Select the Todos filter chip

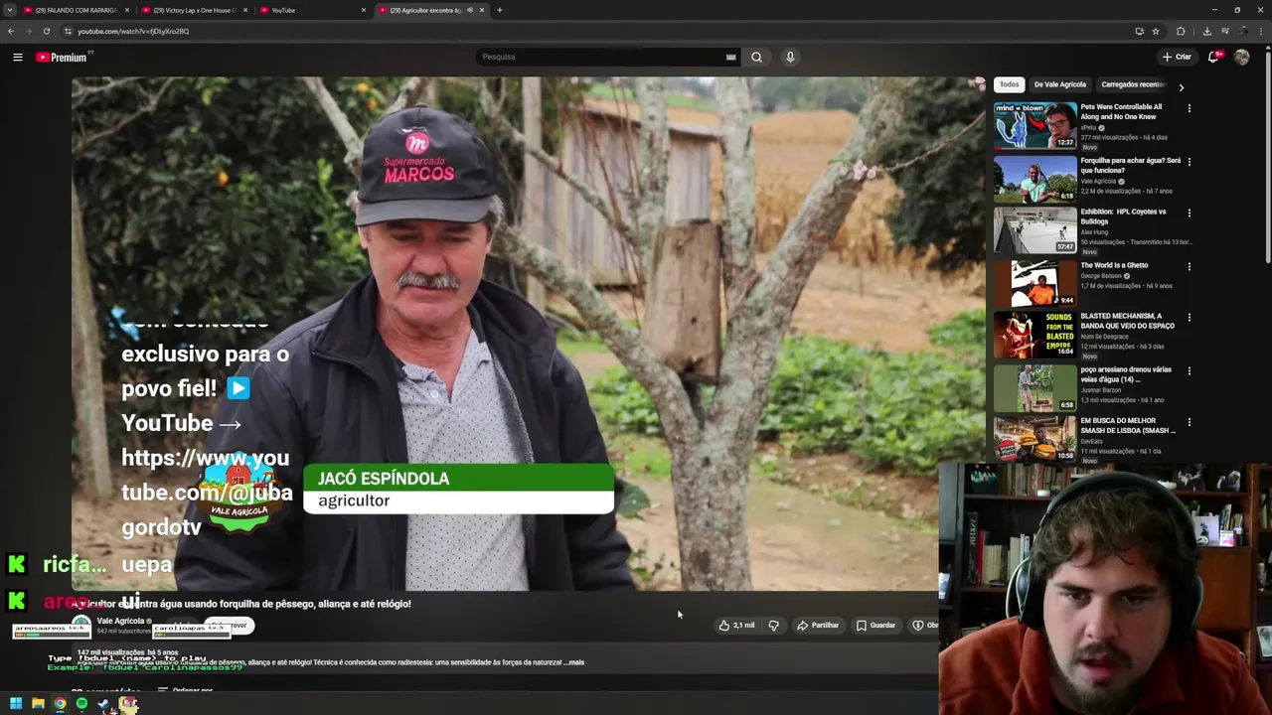(x=1009, y=84)
